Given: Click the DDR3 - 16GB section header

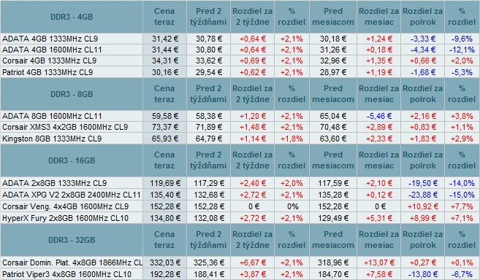Looking at the screenshot, I should coord(72,160).
